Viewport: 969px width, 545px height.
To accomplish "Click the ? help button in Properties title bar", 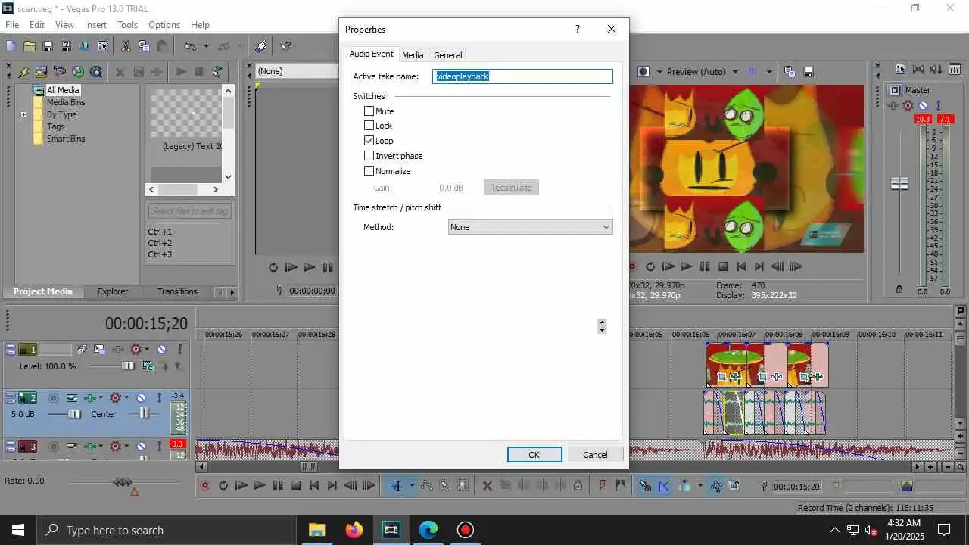I will pos(578,30).
